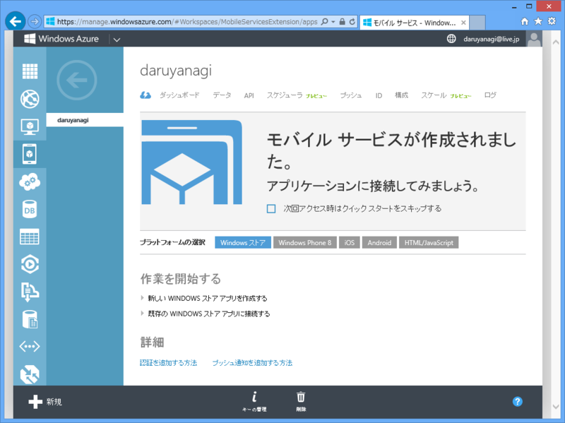Image resolution: width=565 pixels, height=423 pixels.
Task: Open Web Sites globe icon in sidebar
Action: tap(30, 99)
